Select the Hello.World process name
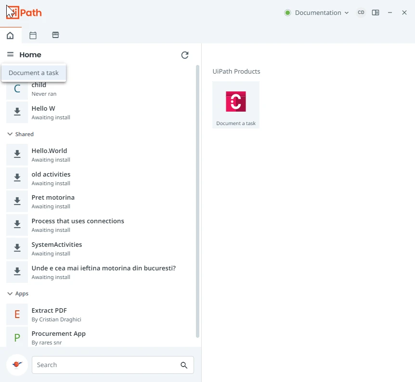Screen dimensions: 415x382 click(49, 151)
